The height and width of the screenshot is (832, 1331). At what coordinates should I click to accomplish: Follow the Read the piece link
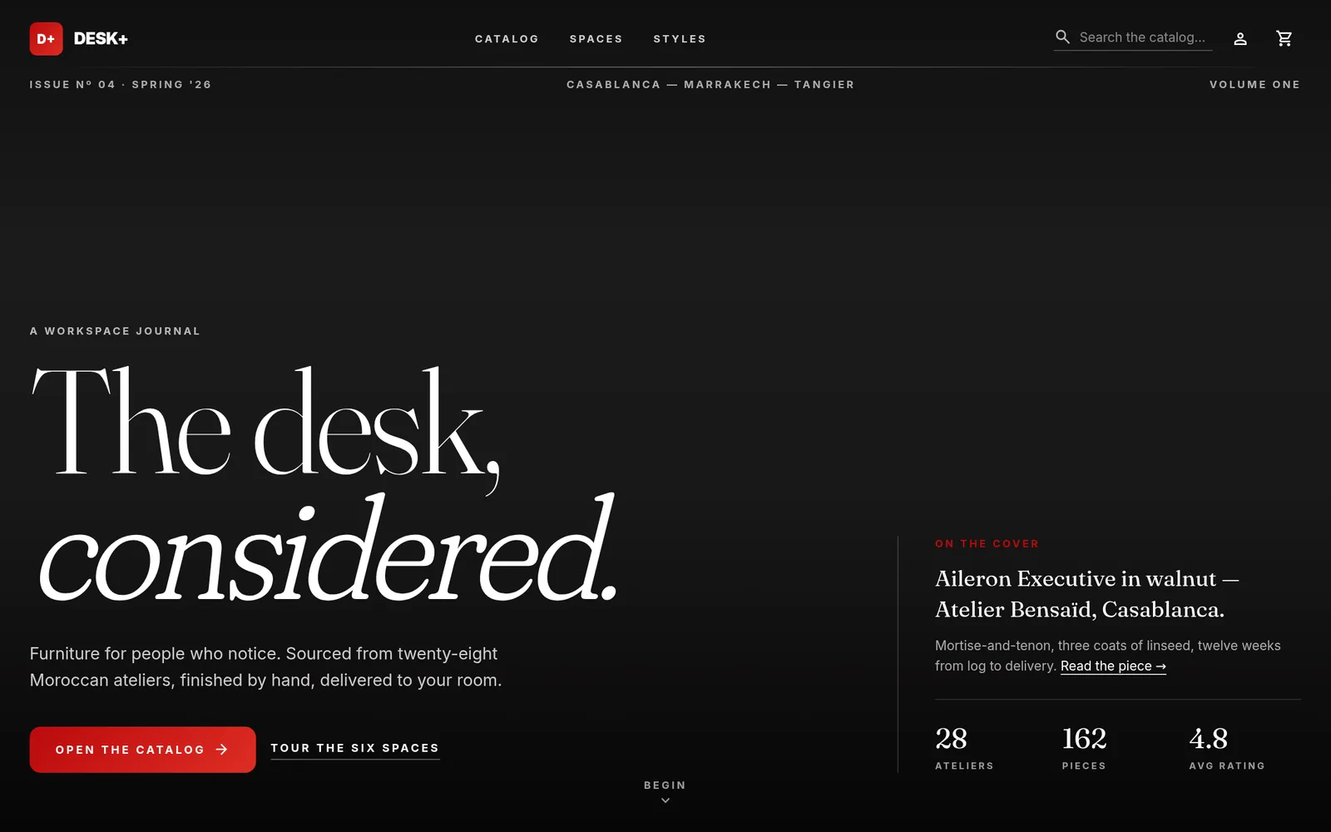(1113, 666)
